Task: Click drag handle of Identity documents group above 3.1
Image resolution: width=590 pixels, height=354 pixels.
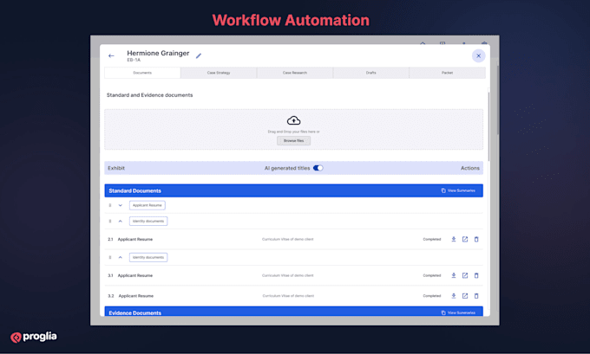Action: coord(110,258)
